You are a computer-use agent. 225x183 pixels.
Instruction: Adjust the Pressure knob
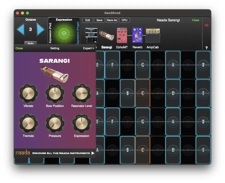55,123
